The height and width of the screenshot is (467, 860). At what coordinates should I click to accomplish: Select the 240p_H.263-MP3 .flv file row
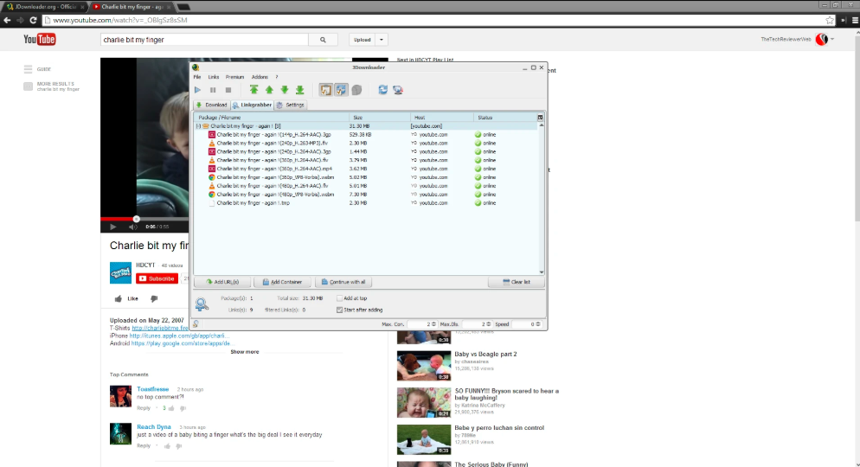[x=366, y=143]
